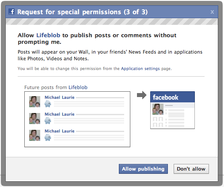
Task: Open the Lifeblob link in the heading
Action: tap(48, 35)
